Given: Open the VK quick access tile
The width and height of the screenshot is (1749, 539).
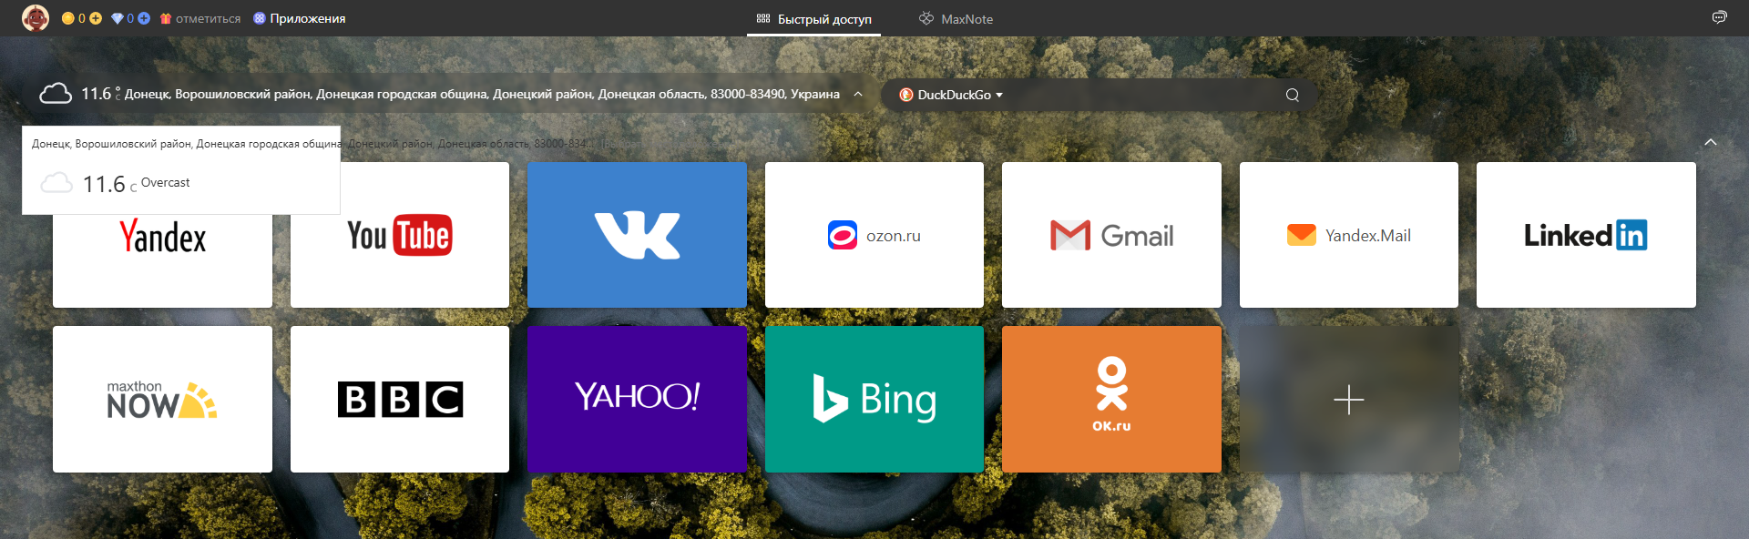Looking at the screenshot, I should [x=637, y=235].
